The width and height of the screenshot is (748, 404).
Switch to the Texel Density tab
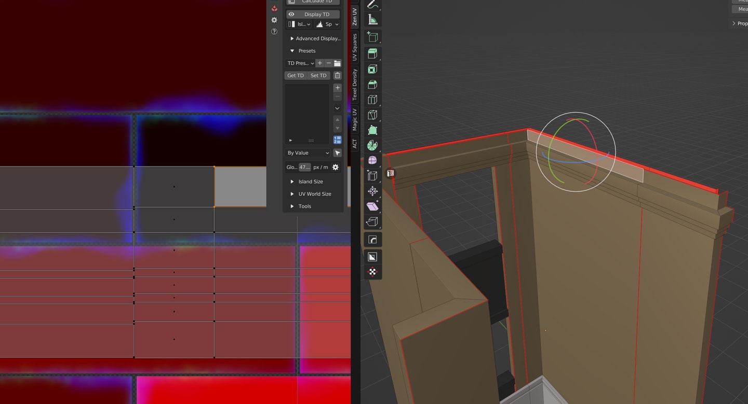coord(355,85)
